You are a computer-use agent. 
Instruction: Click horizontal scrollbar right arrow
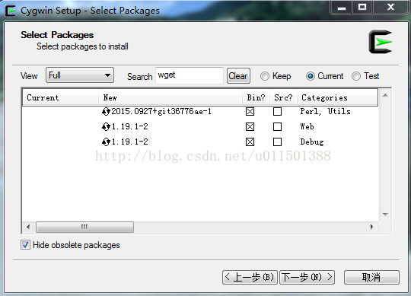tap(372, 227)
